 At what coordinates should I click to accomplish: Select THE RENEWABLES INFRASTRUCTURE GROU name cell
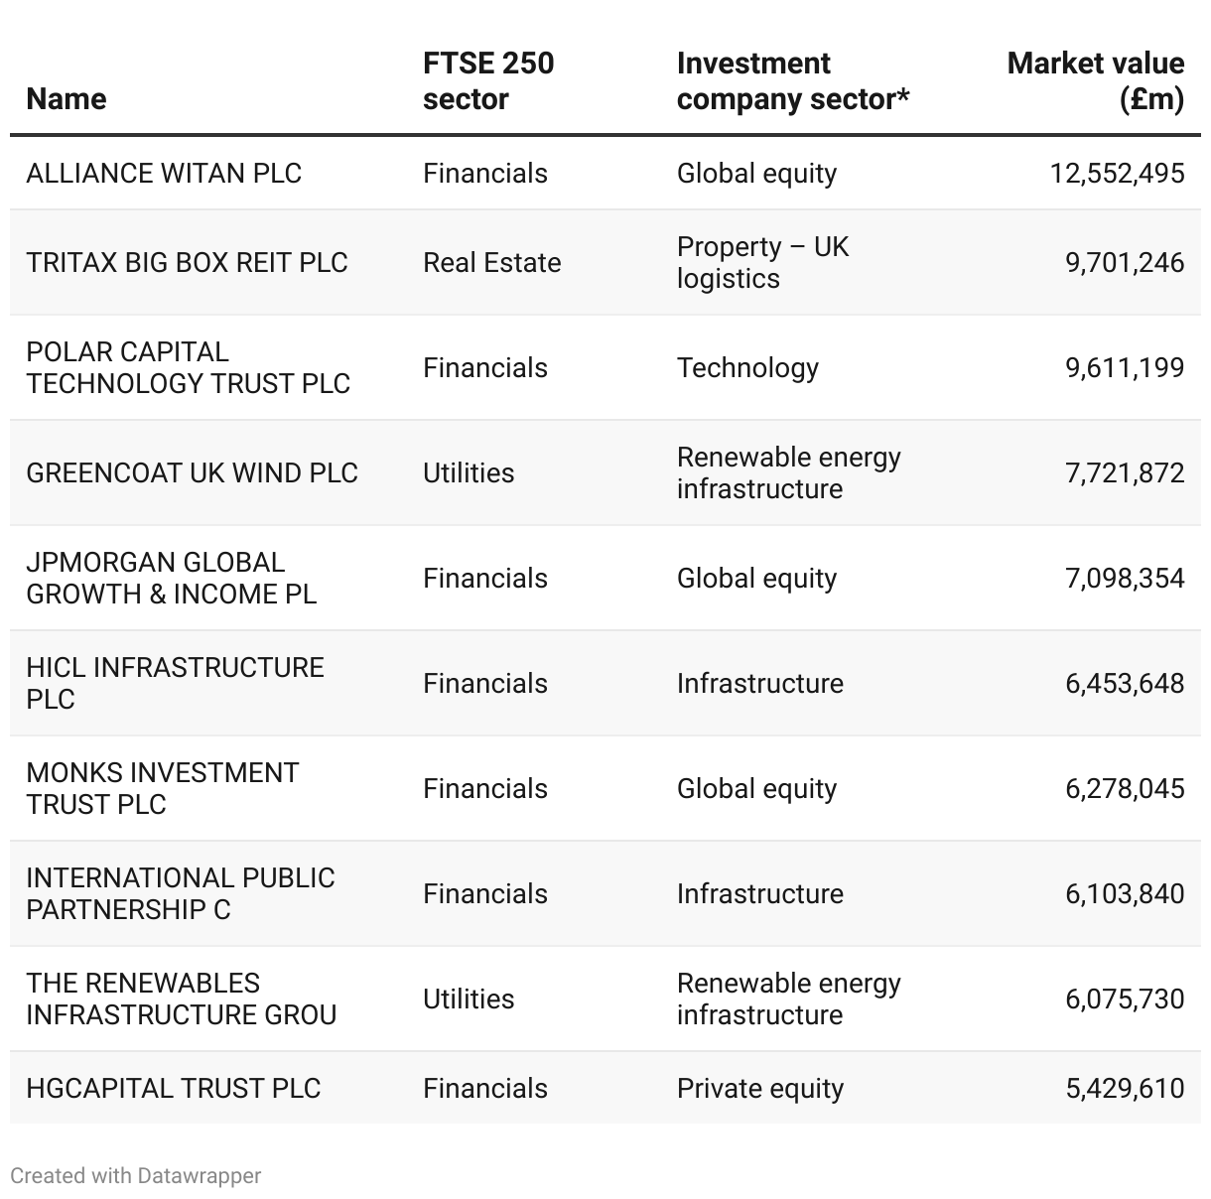[x=181, y=999]
